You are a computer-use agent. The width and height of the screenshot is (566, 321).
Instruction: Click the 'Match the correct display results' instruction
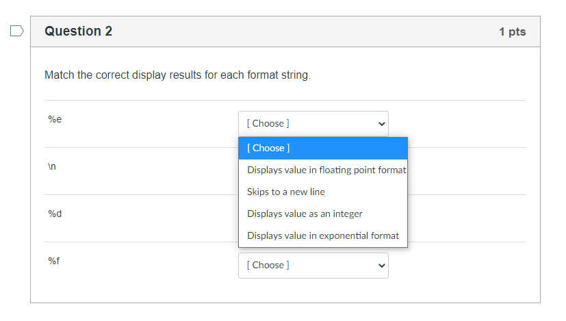[177, 75]
